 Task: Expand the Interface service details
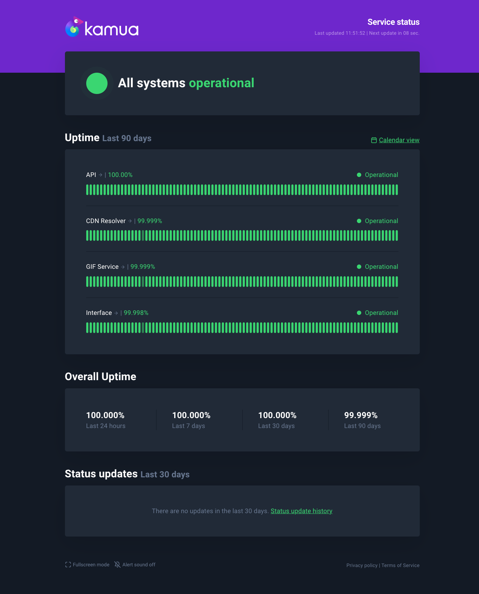(x=99, y=313)
